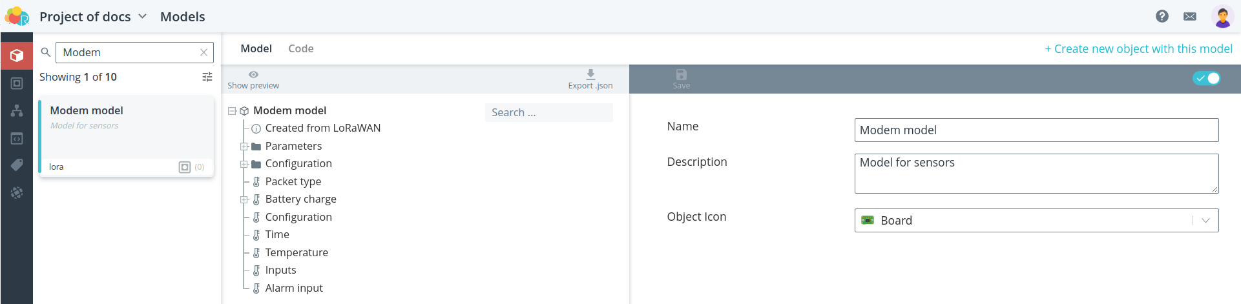Open the Models cube icon in sidebar
The height and width of the screenshot is (304, 1241).
click(x=17, y=56)
